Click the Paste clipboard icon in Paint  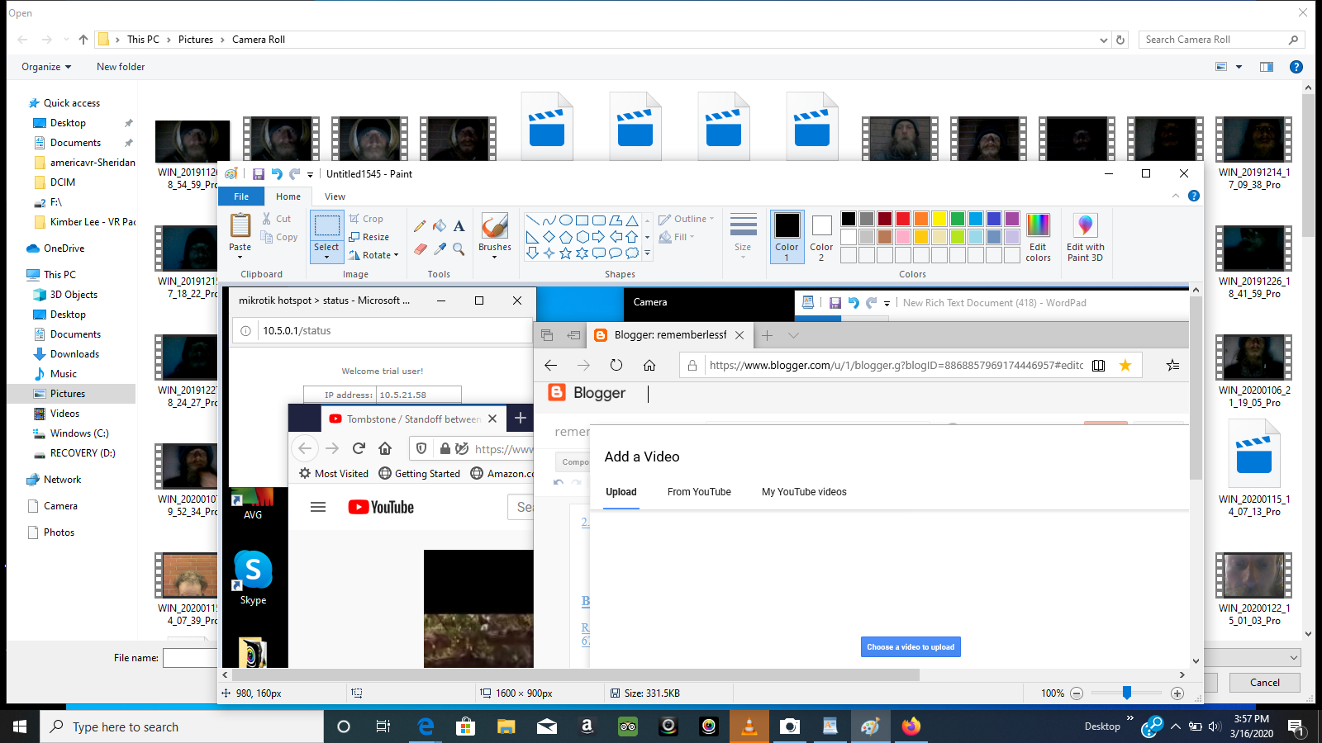240,225
